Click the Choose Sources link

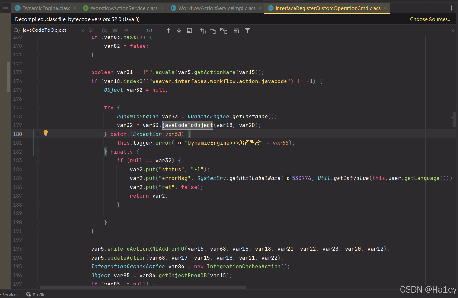point(431,19)
